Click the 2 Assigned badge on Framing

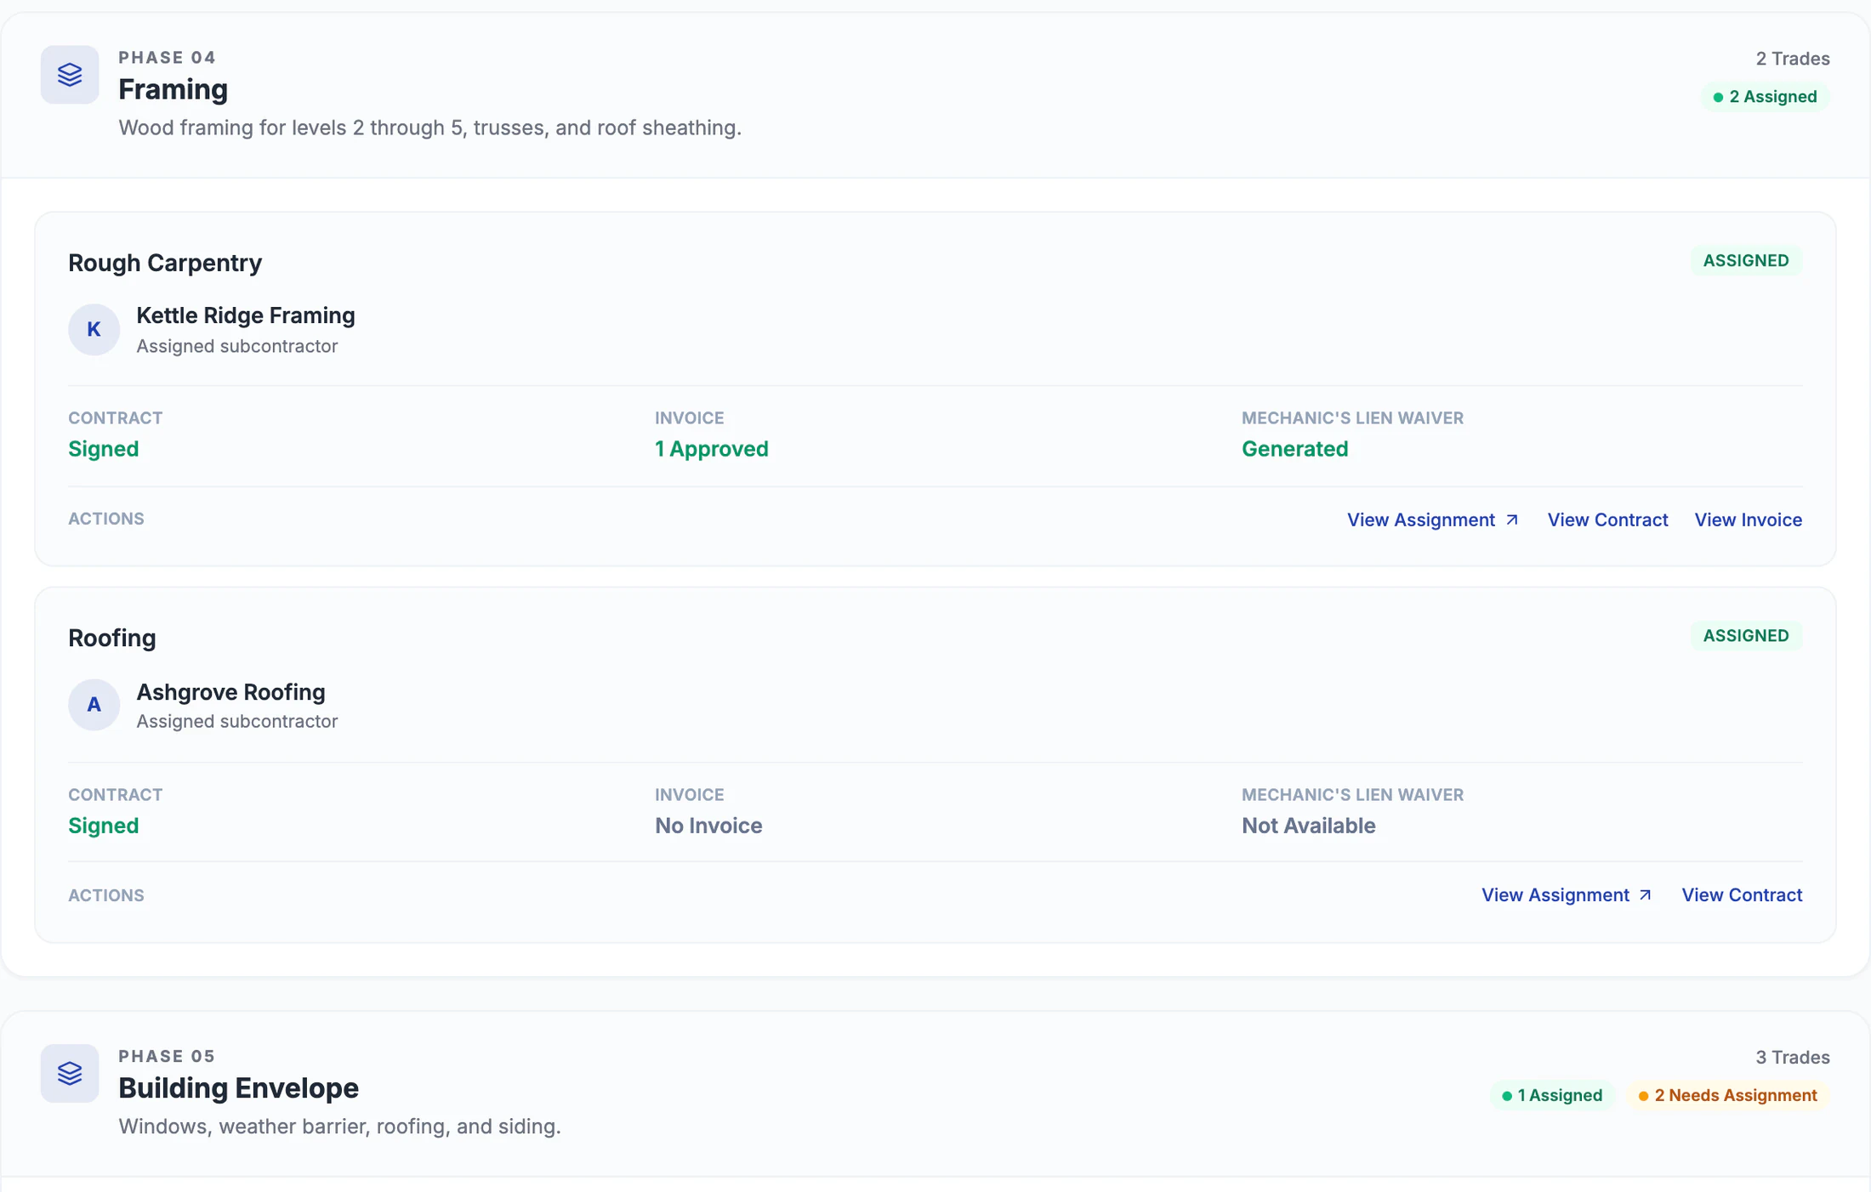pyautogui.click(x=1765, y=97)
